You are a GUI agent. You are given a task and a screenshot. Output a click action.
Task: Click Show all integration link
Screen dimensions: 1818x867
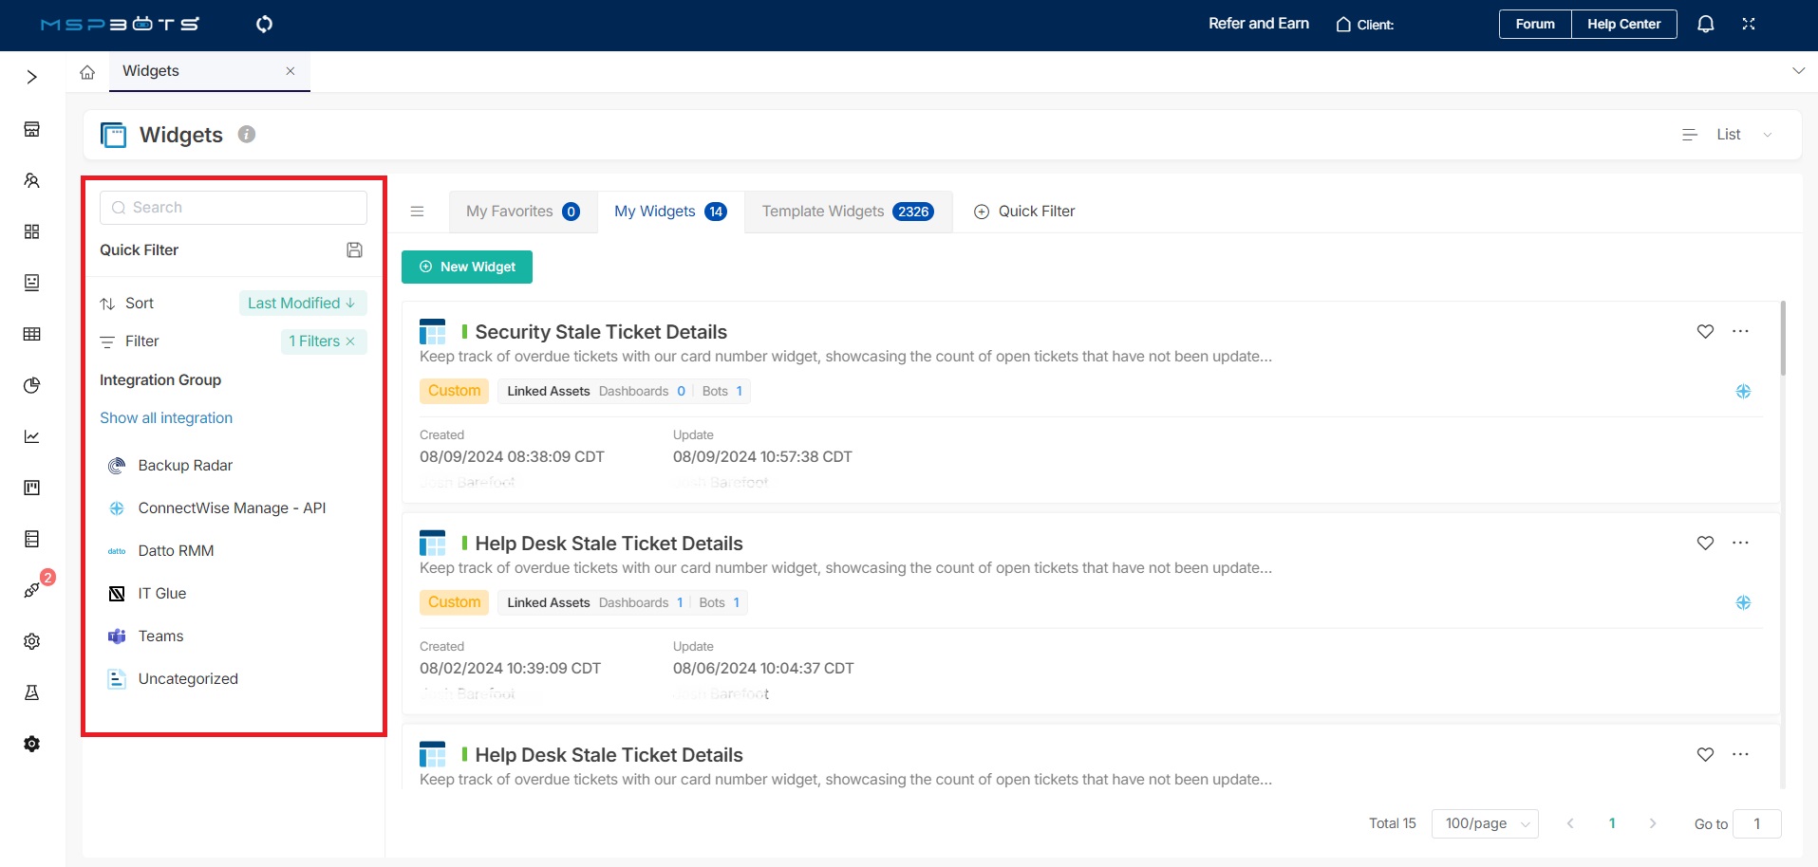click(166, 418)
